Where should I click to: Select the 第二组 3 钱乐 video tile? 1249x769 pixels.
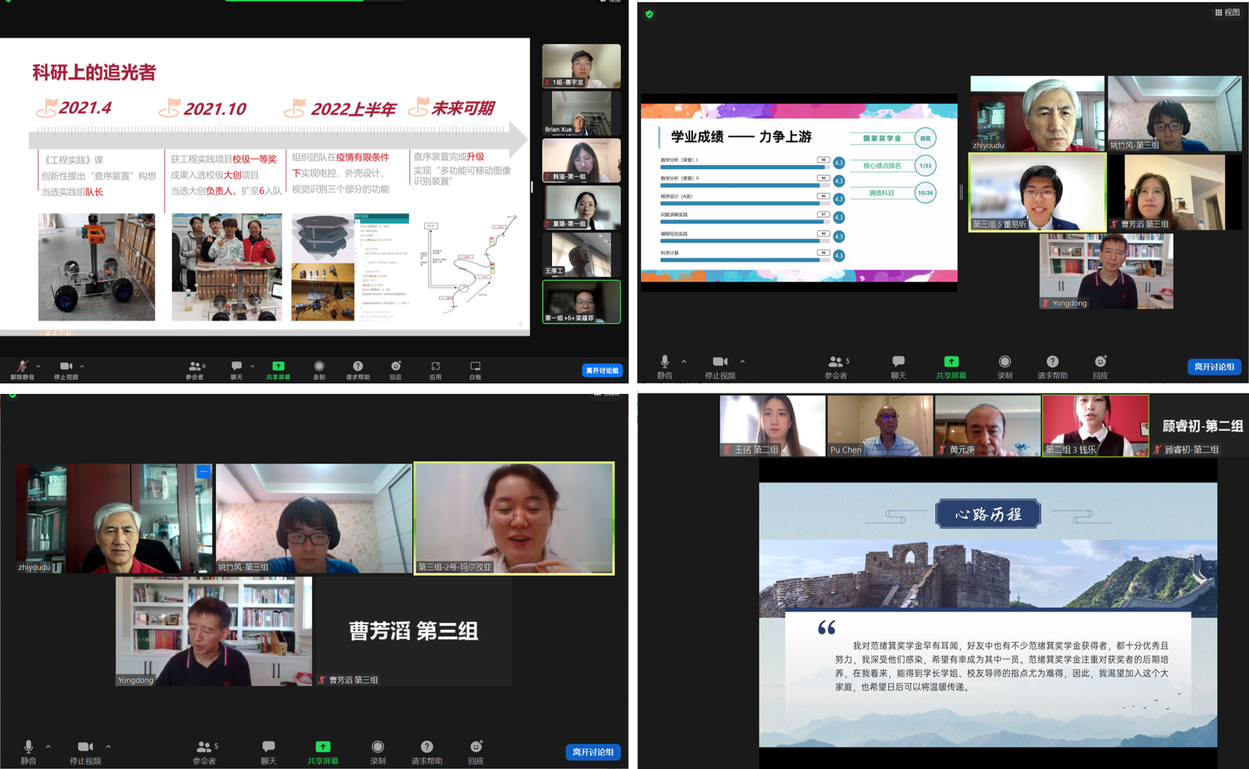1095,426
